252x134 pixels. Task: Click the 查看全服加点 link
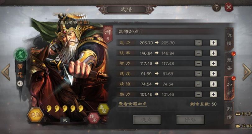133,104
